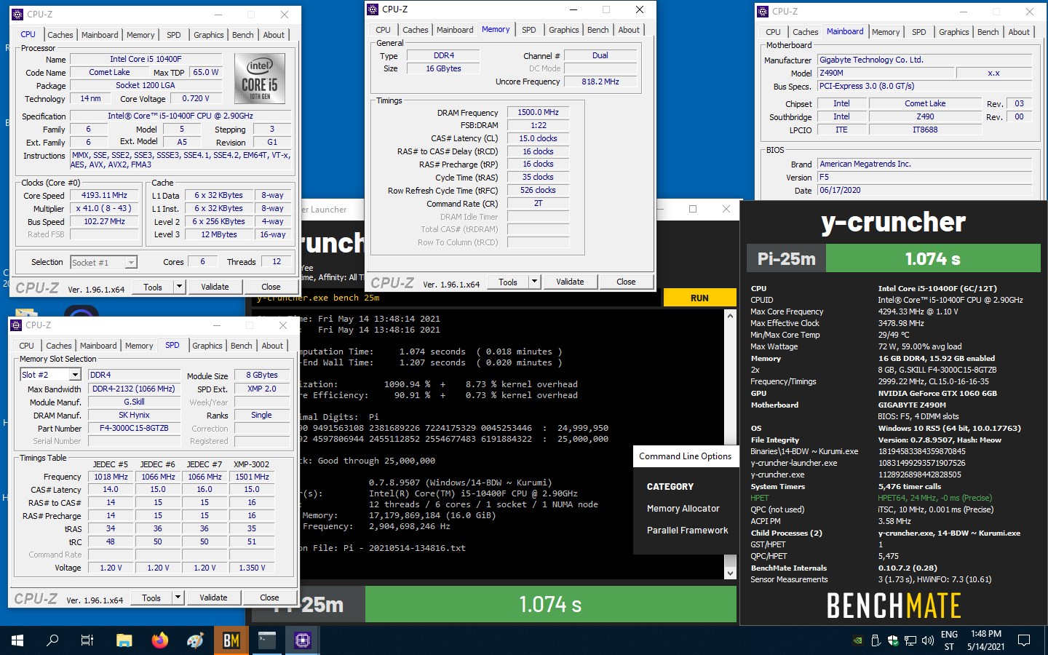1048x655 pixels.
Task: Open SPD tab in CPU-Z Memory window
Action: (x=529, y=30)
